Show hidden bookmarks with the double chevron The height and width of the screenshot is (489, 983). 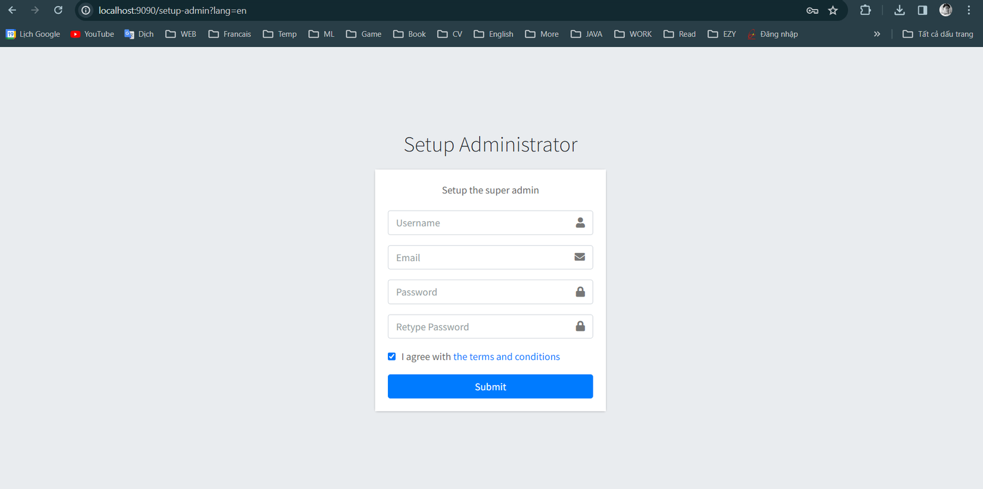click(877, 34)
